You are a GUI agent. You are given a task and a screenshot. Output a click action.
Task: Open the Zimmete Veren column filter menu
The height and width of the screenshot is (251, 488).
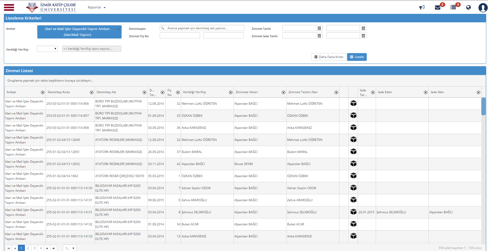click(284, 92)
